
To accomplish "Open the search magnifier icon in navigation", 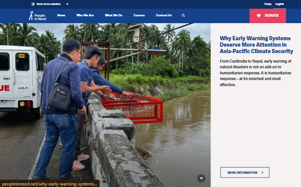I will point(183,15).
